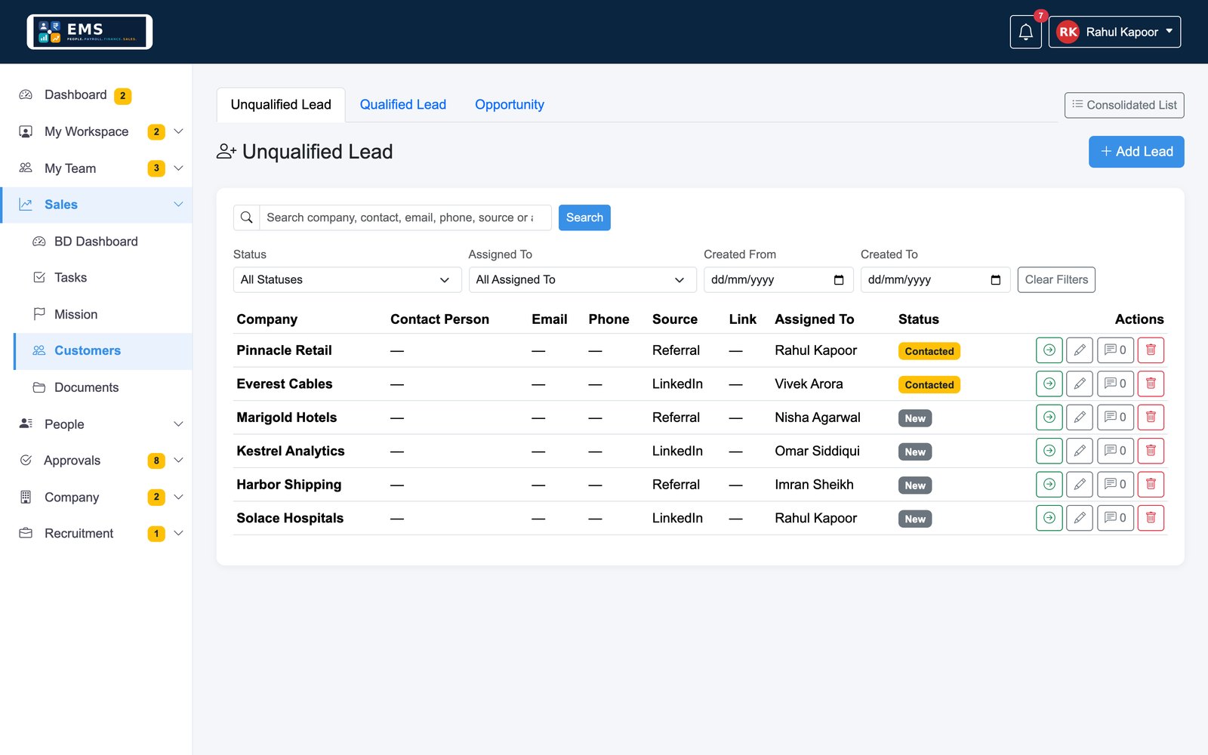Open BD Dashboard in sidebar
Screen dimensions: 1208x755
[96, 242]
